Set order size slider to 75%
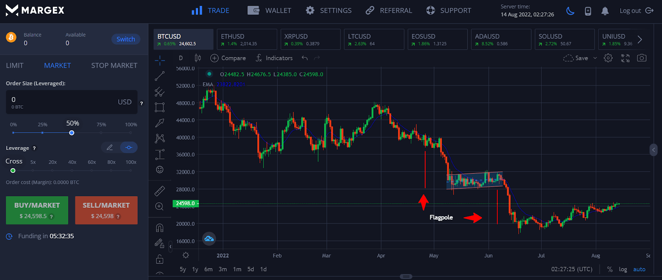662x280 pixels. (101, 133)
